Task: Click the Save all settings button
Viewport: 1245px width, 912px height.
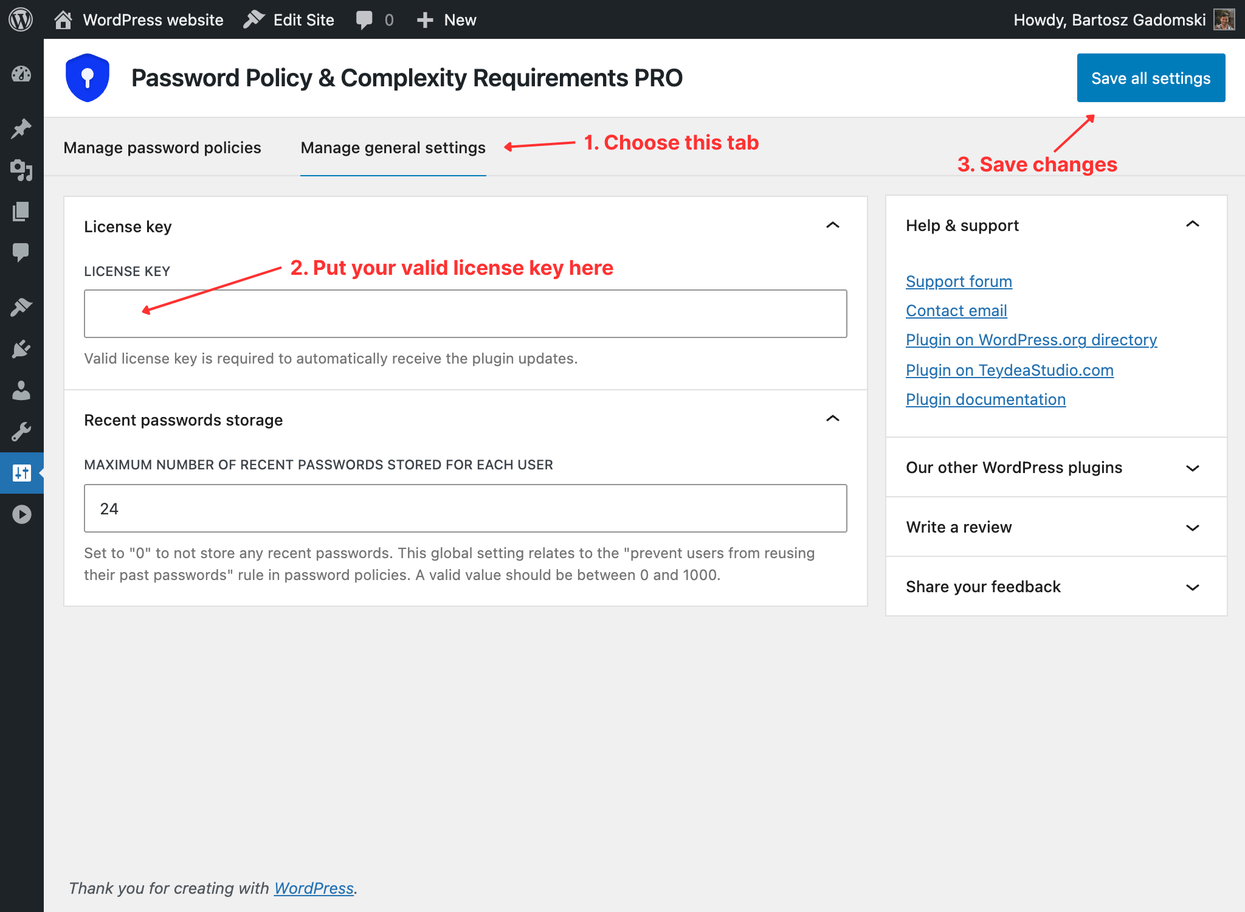Action: (x=1151, y=78)
